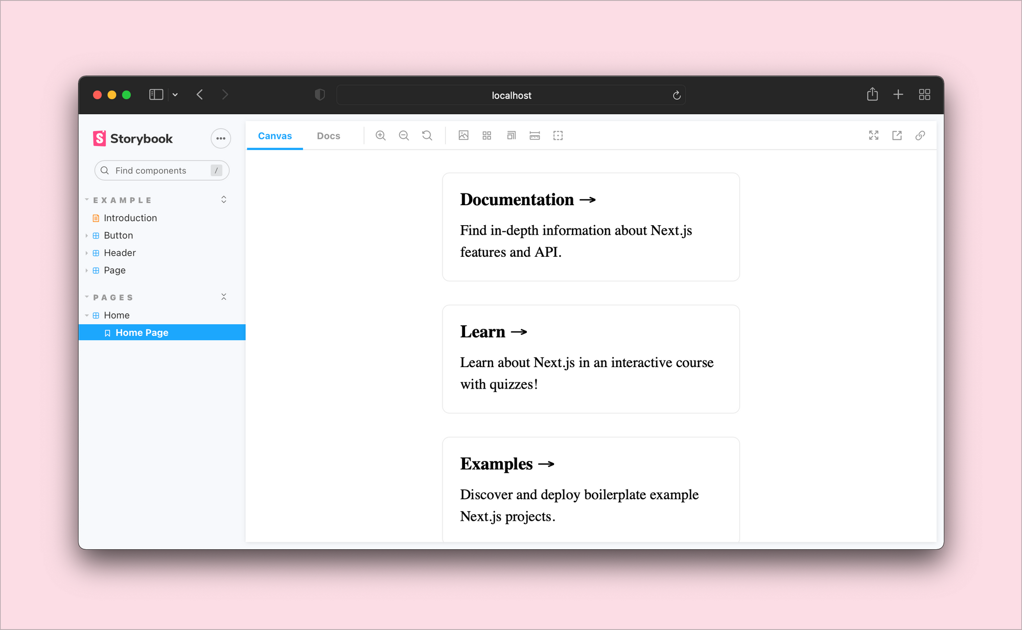Click the reset zoom icon in toolbar

point(427,136)
